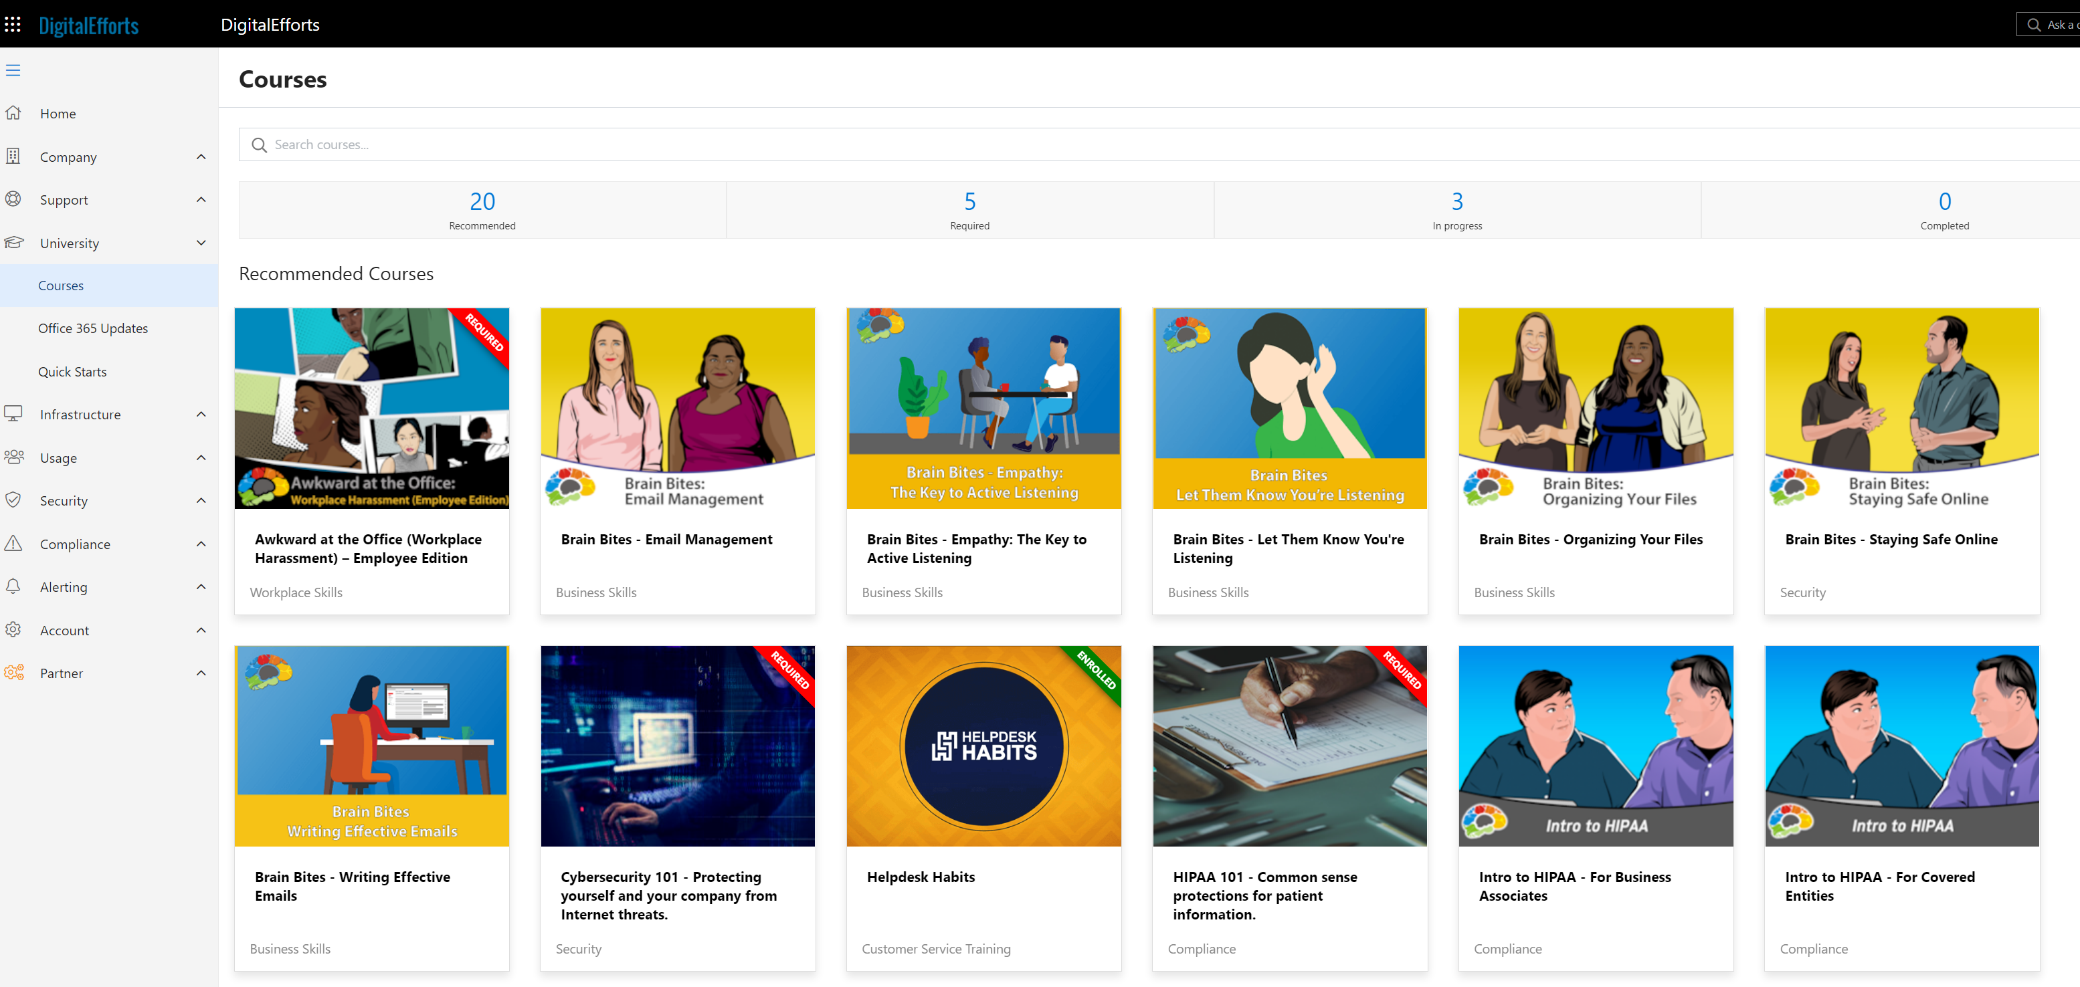Viewport: 2080px width, 987px height.
Task: Open Let Them Know You're Listening thumbnail
Action: pos(1289,409)
